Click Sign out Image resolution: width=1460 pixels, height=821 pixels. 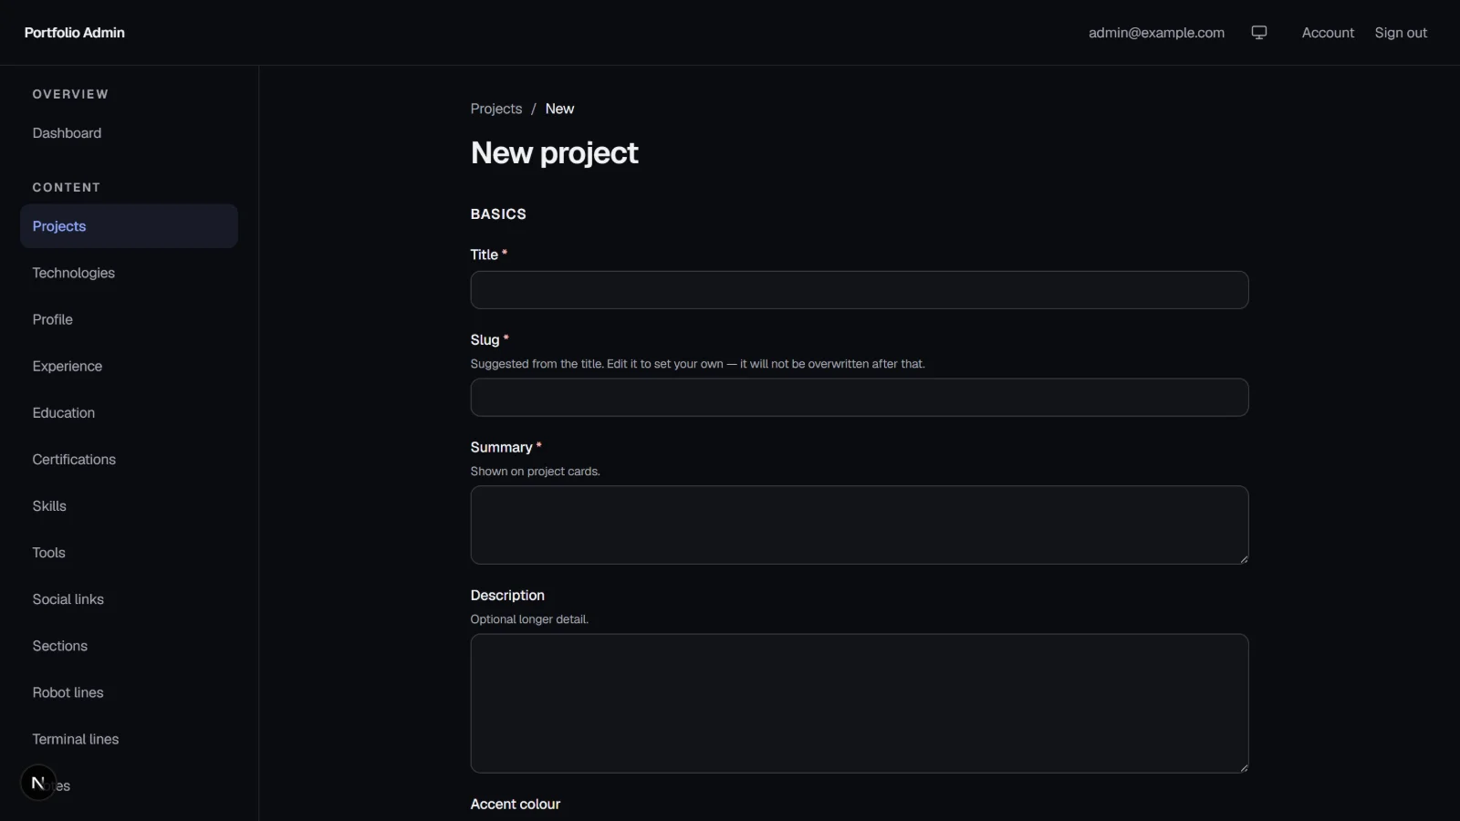tap(1401, 33)
